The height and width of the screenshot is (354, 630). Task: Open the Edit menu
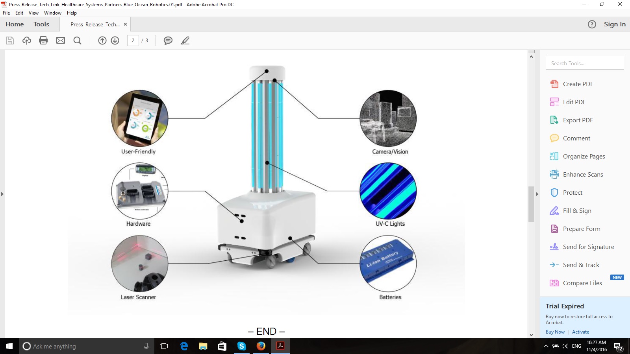pos(19,13)
